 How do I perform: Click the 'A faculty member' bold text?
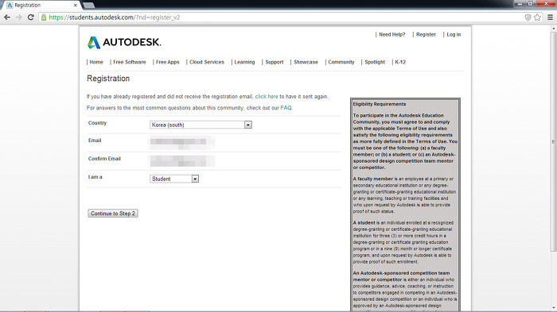point(373,179)
